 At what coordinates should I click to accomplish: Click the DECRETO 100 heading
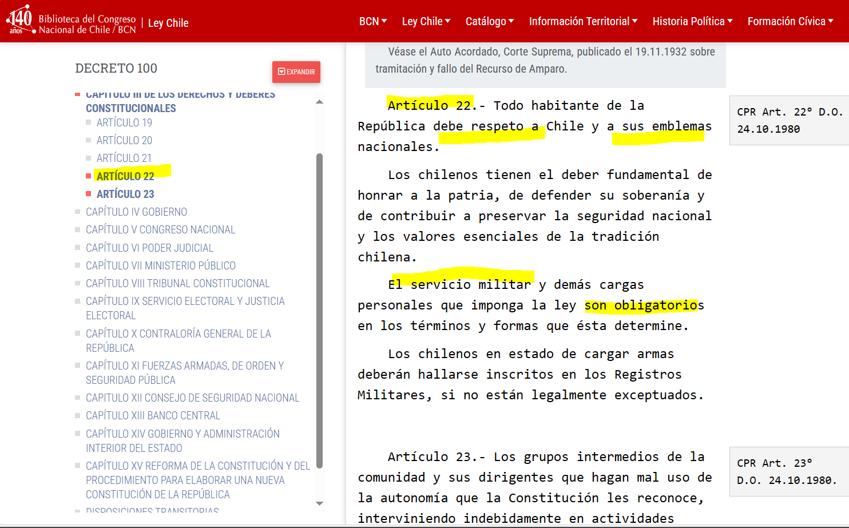pos(116,68)
